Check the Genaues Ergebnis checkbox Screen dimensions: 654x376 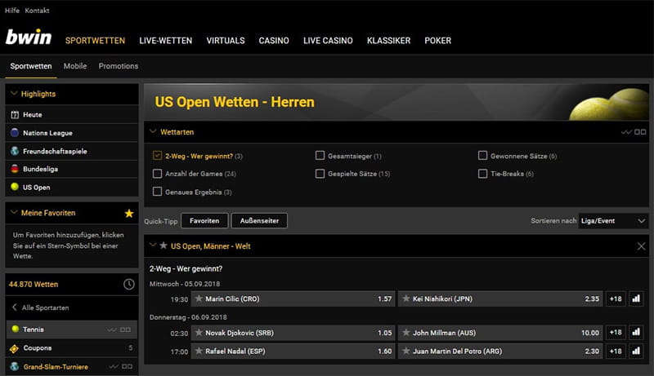[x=157, y=192]
